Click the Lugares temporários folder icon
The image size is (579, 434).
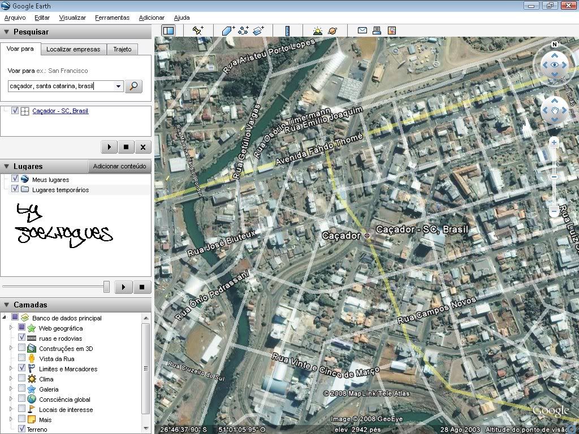coord(25,189)
